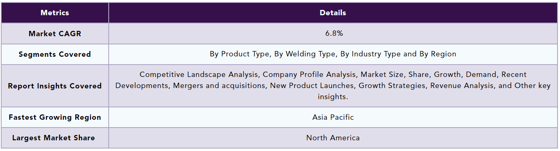Click the Competitive Landscape Analysis line
Viewport: 560px width, 151px height.
pos(333,74)
